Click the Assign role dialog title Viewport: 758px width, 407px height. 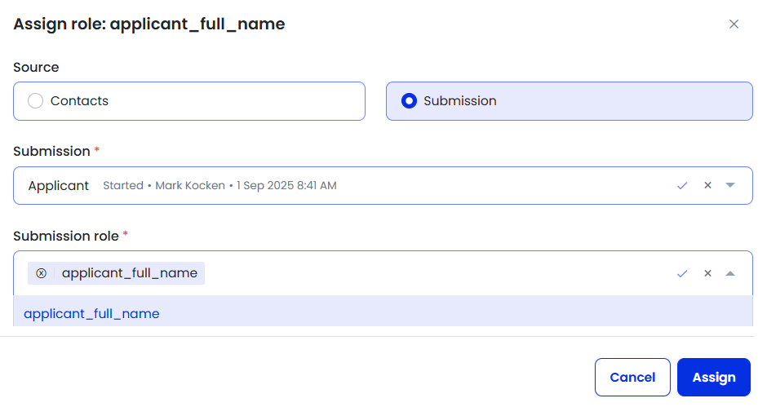149,24
